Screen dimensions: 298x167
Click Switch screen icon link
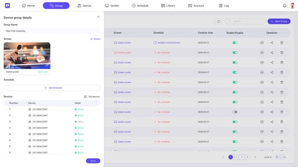tap(95, 39)
